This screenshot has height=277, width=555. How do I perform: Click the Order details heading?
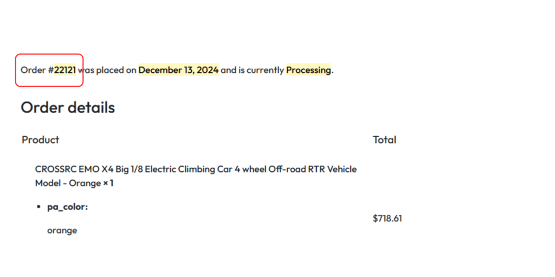click(x=68, y=107)
